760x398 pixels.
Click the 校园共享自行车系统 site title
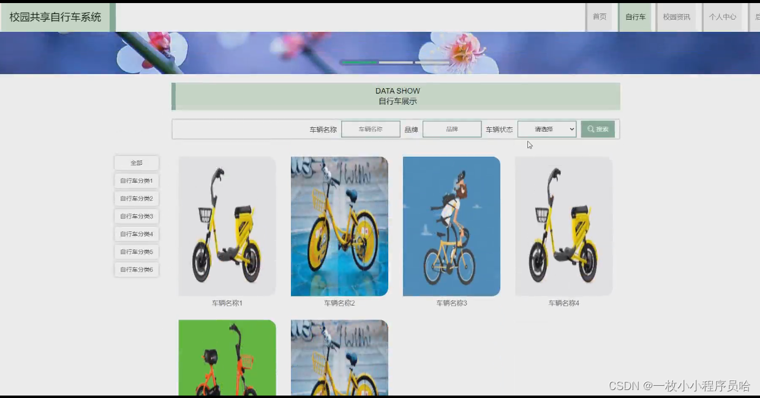(x=56, y=17)
